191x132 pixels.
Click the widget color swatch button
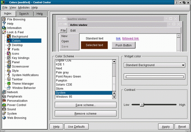tap(154, 77)
